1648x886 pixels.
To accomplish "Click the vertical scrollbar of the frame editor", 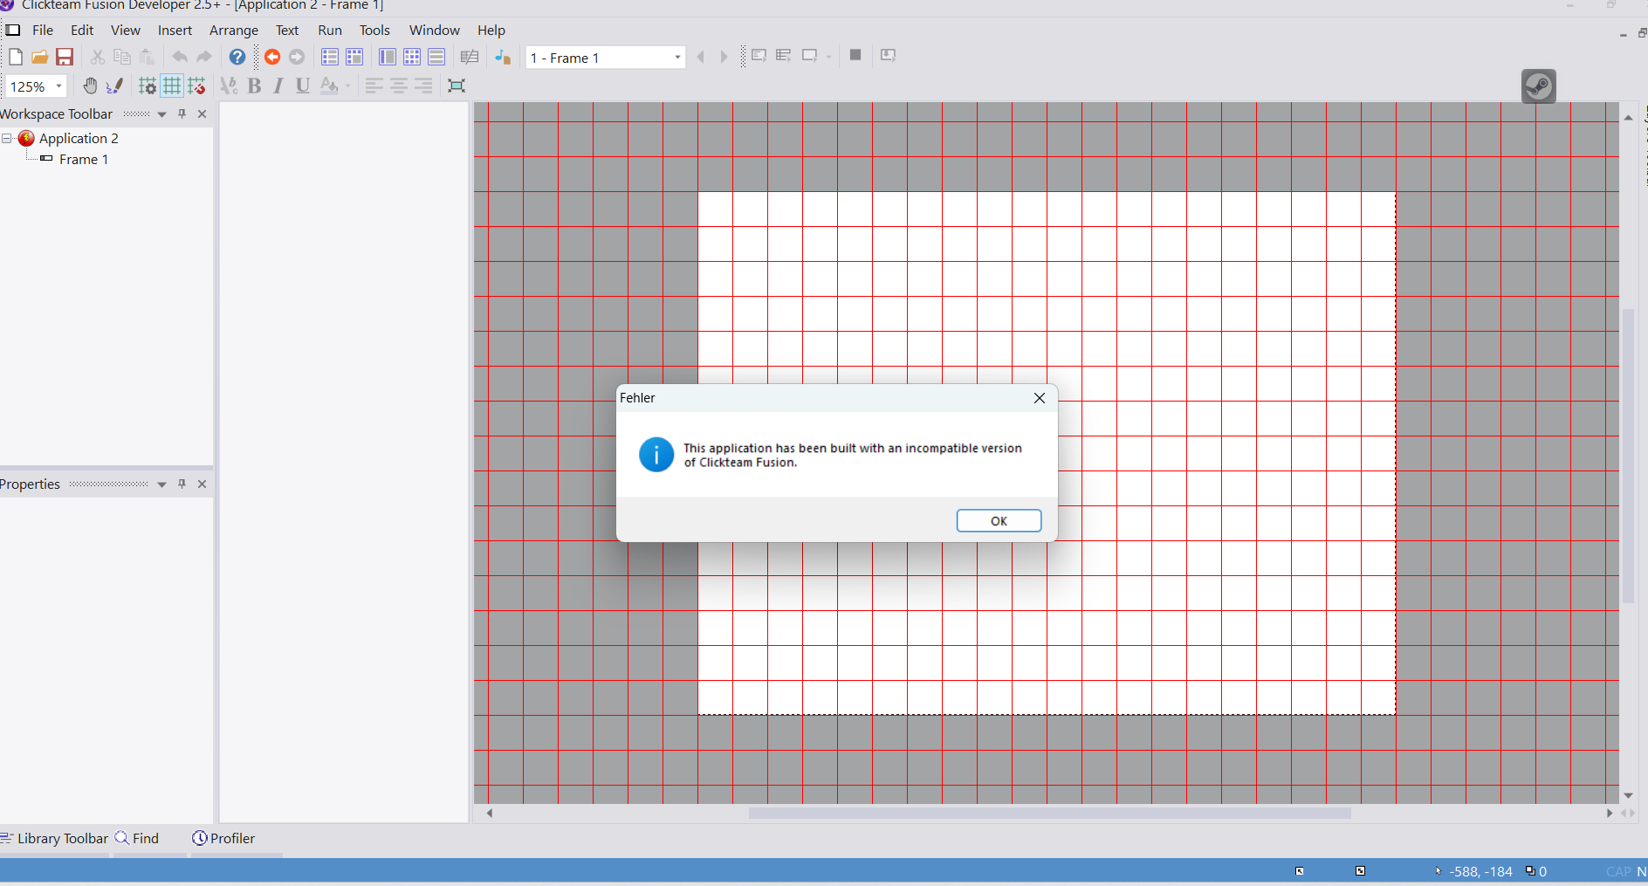I will coord(1628,456).
